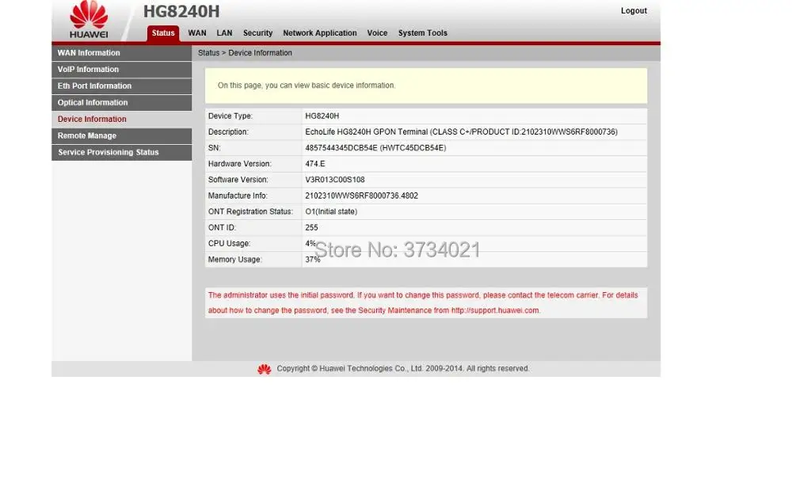Screen dimensions: 792x498
Task: Click the Device Type value HG8240H
Action: [x=322, y=116]
